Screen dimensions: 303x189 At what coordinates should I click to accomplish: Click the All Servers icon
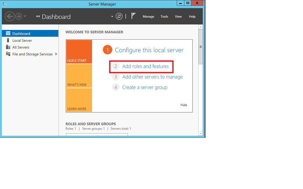8,47
